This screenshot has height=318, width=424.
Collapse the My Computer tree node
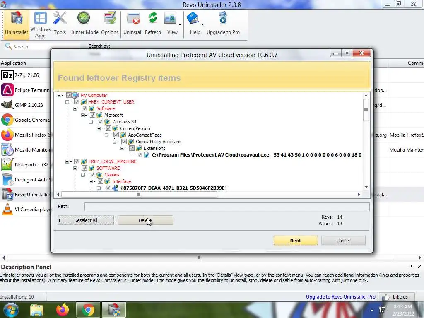60,95
